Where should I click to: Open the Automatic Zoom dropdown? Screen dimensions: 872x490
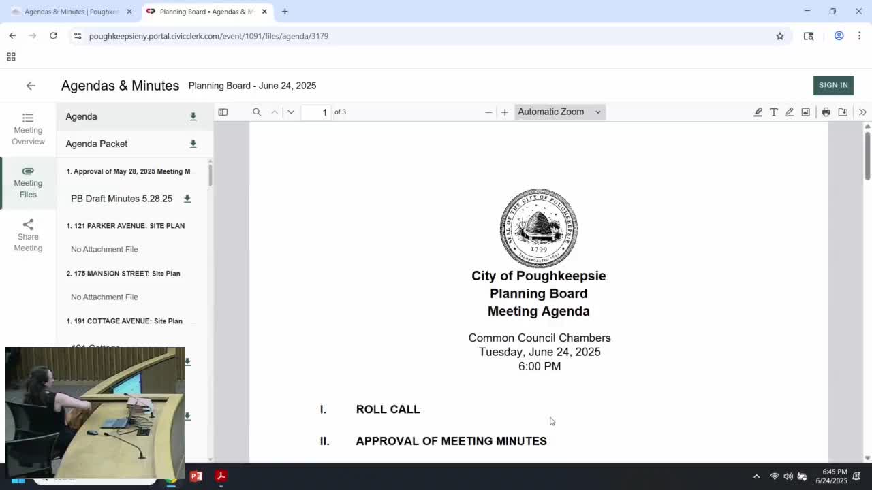coord(559,112)
